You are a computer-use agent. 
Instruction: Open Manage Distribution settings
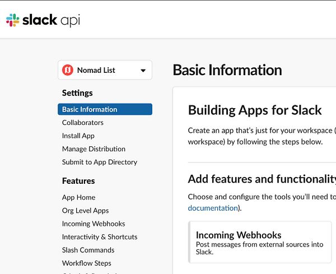coord(94,148)
